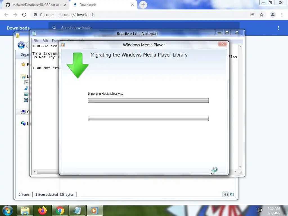Bookmark this page with the star icon
The height and width of the screenshot is (216, 288).
[262, 15]
